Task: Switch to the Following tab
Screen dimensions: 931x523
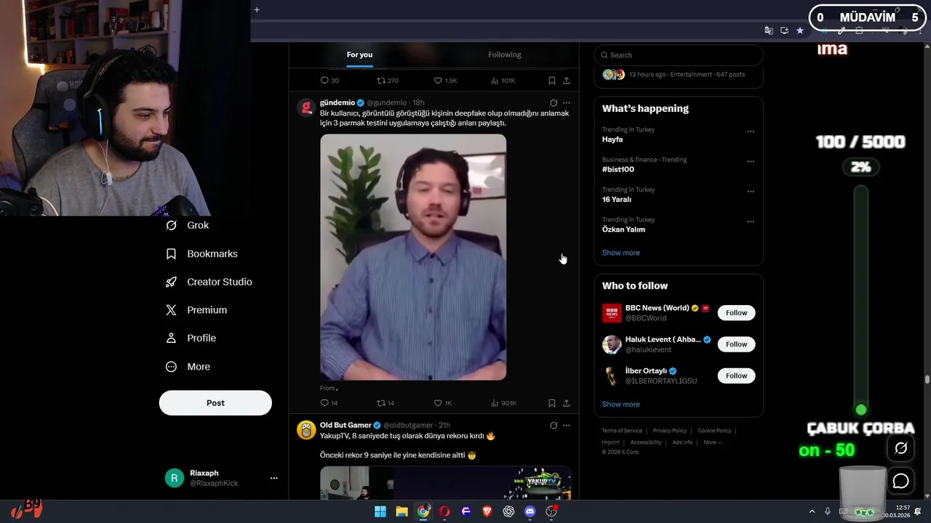Action: pos(505,54)
